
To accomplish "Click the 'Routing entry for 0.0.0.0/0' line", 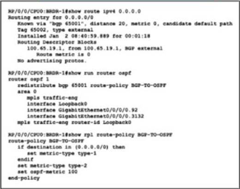I will point(51,18).
